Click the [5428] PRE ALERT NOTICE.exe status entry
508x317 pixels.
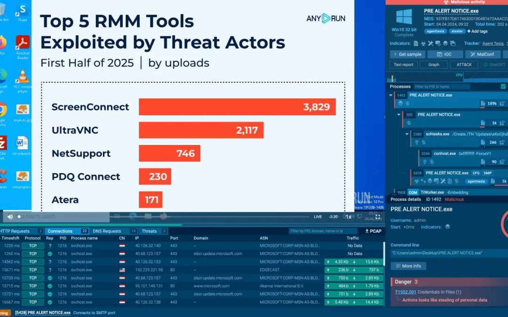[42, 313]
